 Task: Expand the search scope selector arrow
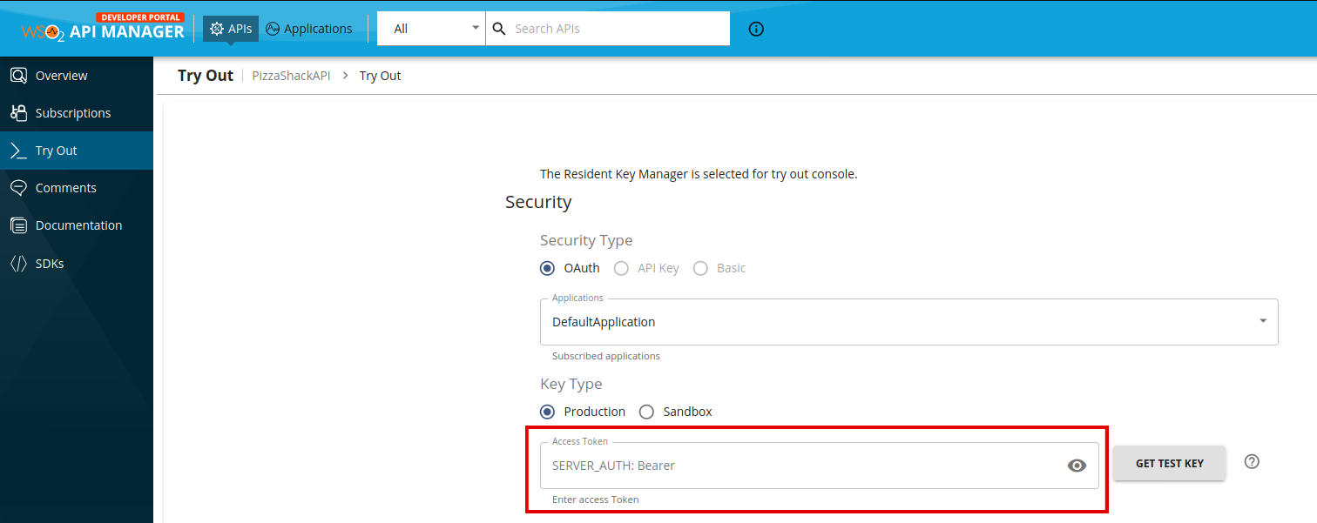tap(476, 28)
